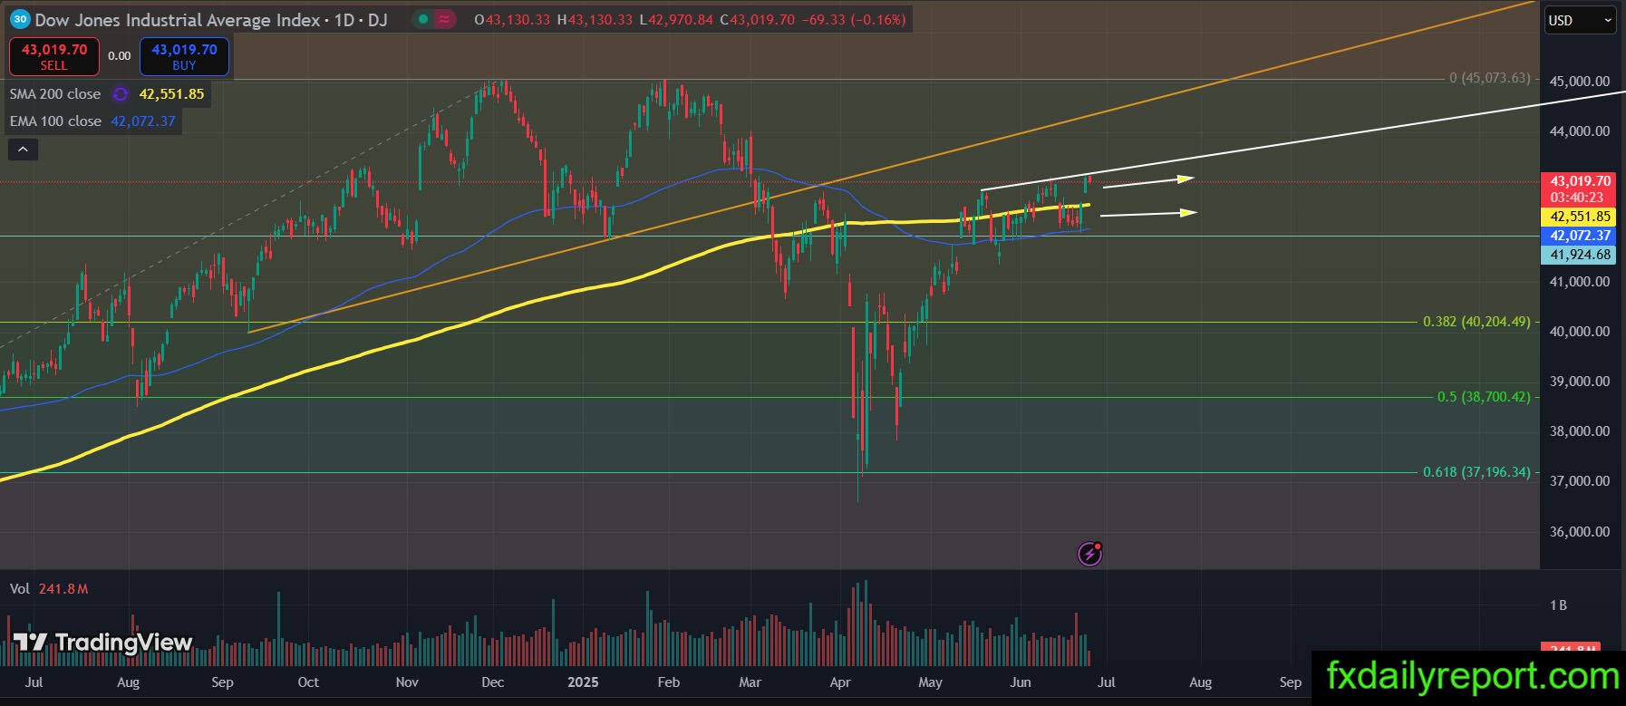Screen dimensions: 1626x706
Task: Click Mar on the time axis
Action: [750, 682]
